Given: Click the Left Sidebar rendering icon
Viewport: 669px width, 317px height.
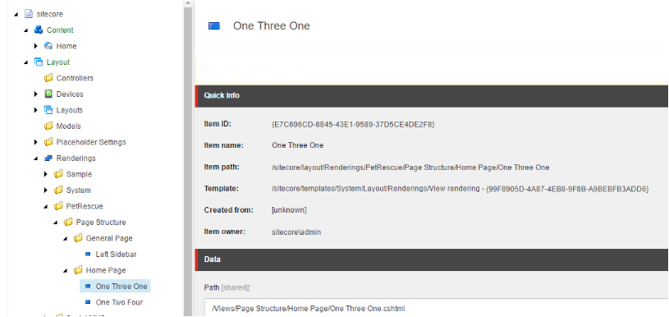Looking at the screenshot, I should coord(88,254).
